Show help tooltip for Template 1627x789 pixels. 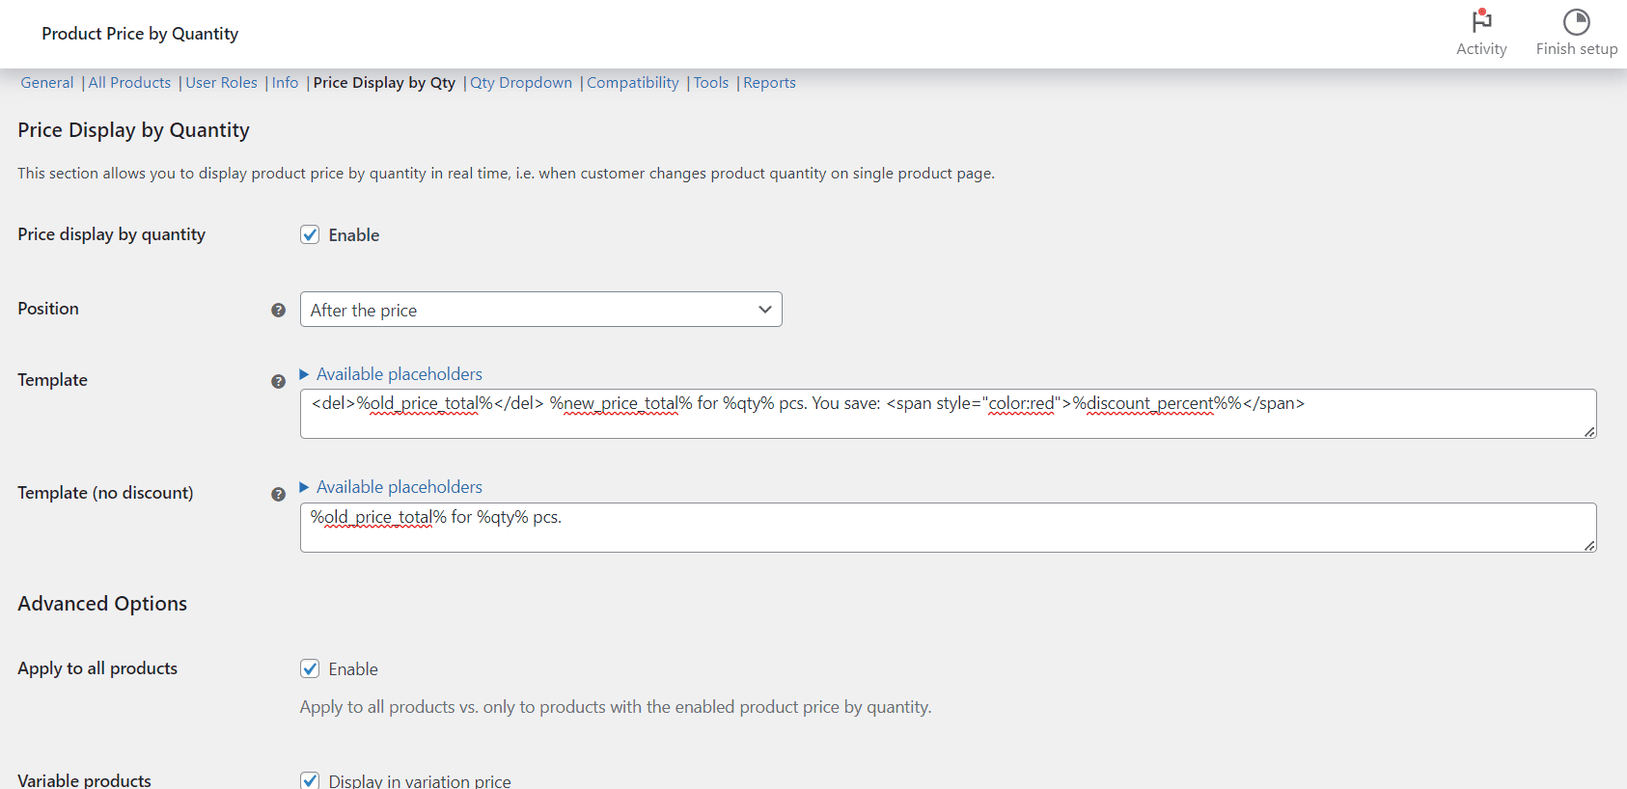pos(278,381)
